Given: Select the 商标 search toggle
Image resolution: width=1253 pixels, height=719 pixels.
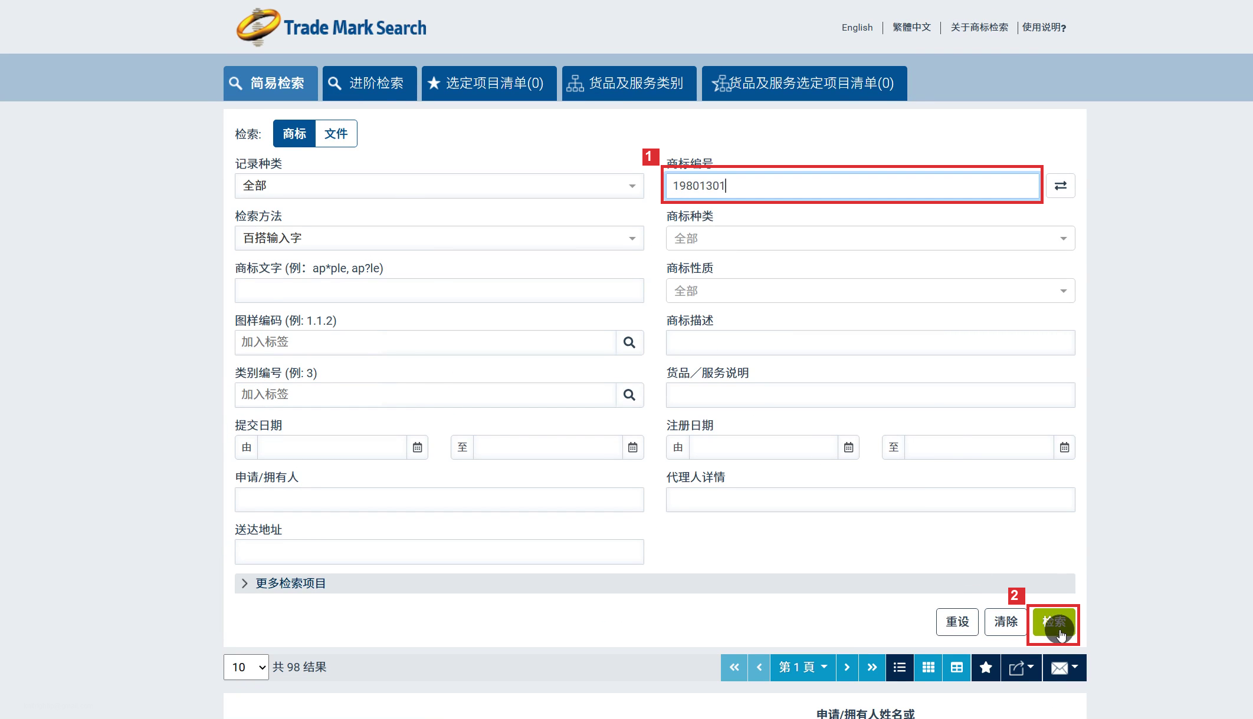Looking at the screenshot, I should point(294,134).
